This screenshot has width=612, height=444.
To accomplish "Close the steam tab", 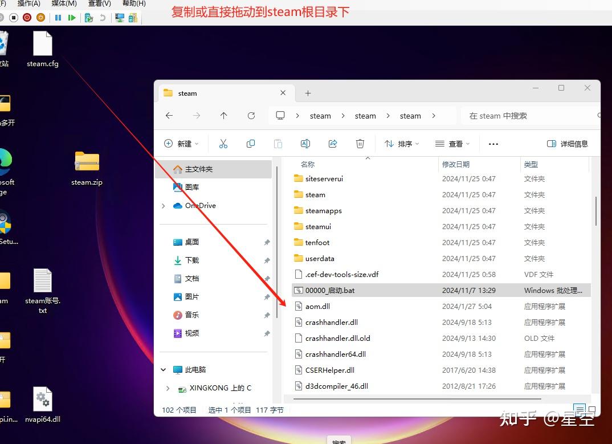I will pos(283,93).
